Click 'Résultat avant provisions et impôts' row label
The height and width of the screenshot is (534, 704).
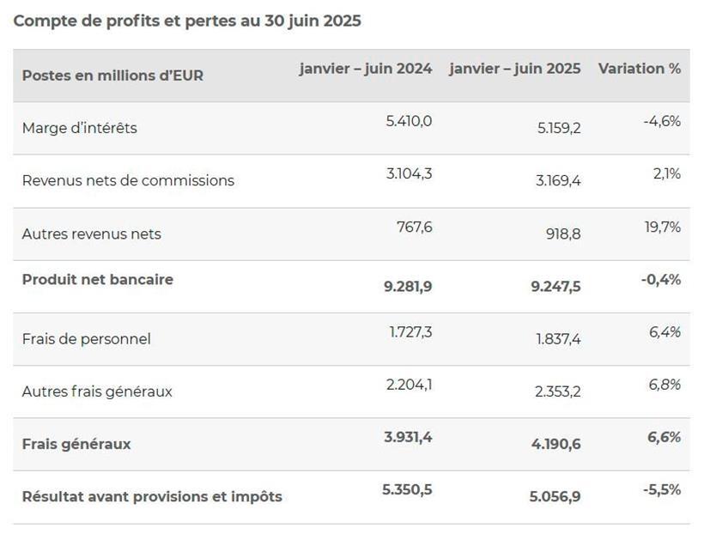tap(152, 496)
